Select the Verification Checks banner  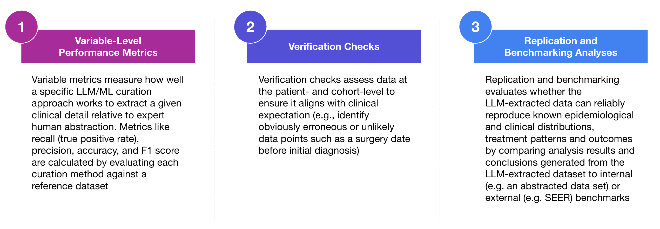coord(334,46)
